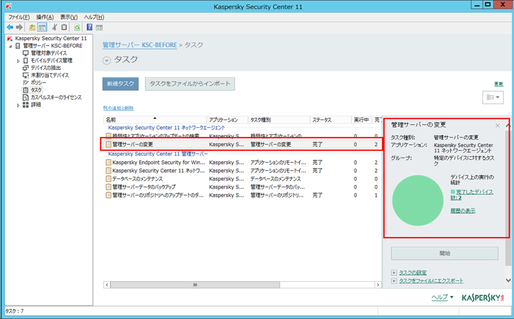Open the ファイル(F) menu
This screenshot has width=514, height=319.
tap(19, 17)
